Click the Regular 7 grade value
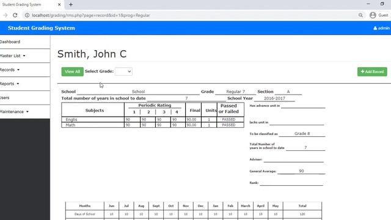Image resolution: width=391 pixels, height=220 pixels. pyautogui.click(x=236, y=92)
